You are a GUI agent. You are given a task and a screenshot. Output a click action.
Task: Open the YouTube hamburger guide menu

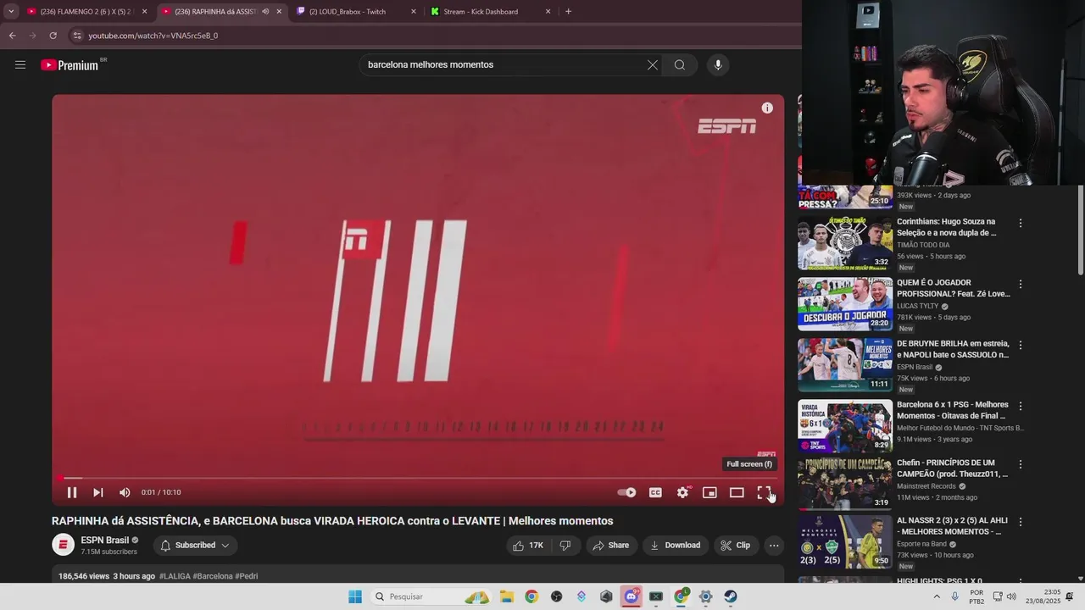20,64
